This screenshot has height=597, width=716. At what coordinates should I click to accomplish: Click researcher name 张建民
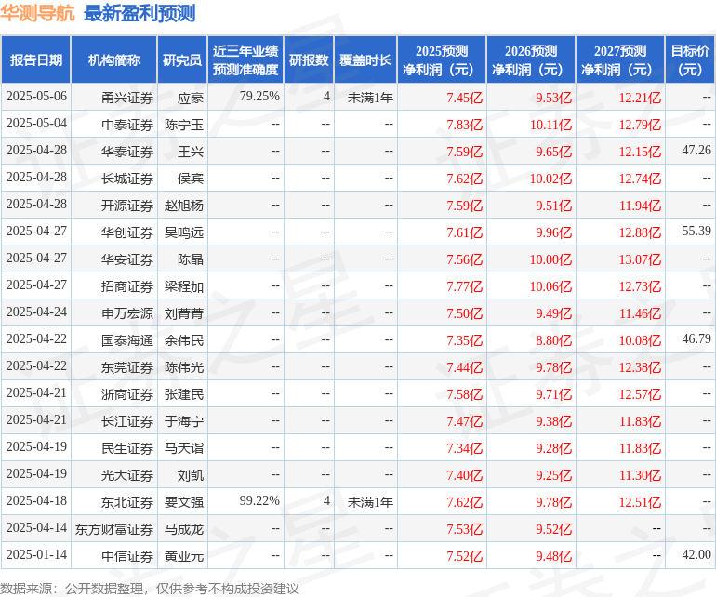[x=184, y=394]
